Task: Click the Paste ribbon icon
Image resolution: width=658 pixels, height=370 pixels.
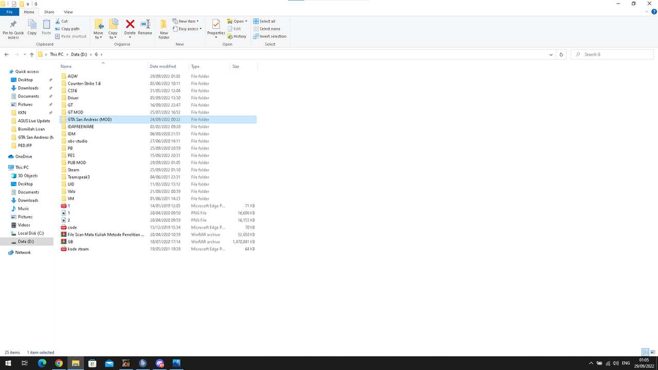Action: (46, 28)
